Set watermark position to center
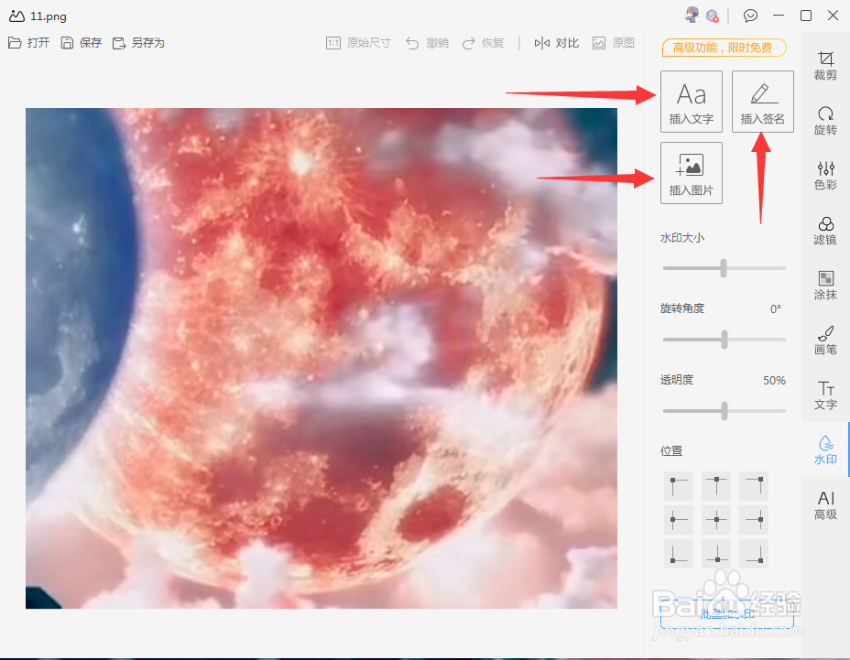The width and height of the screenshot is (850, 660). (x=716, y=520)
